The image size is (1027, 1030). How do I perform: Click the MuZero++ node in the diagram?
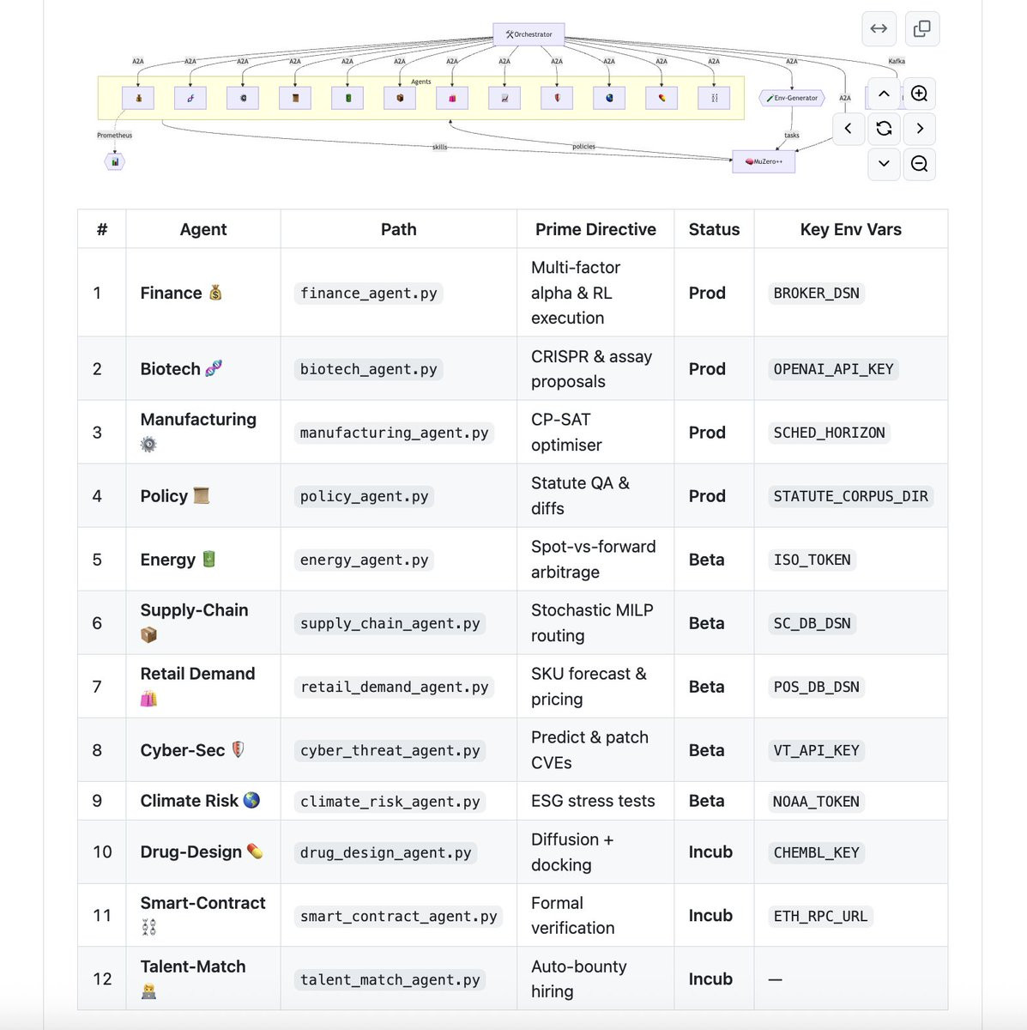tap(764, 161)
